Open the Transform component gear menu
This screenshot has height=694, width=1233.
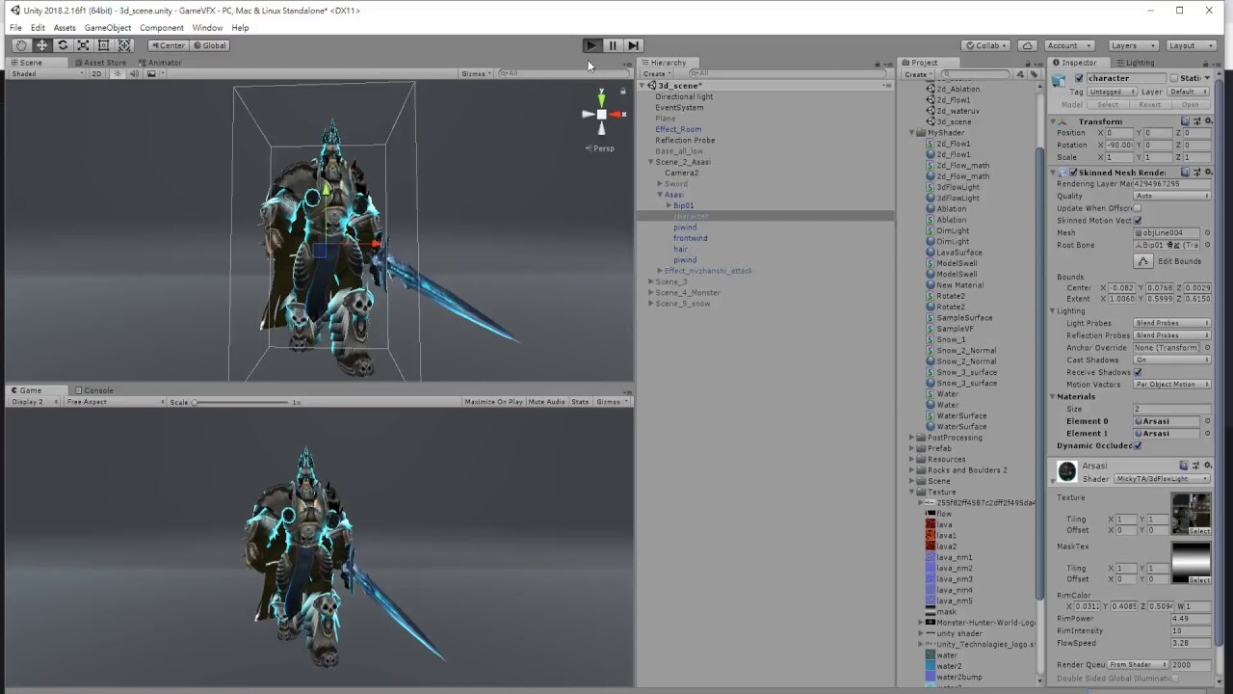1207,121
